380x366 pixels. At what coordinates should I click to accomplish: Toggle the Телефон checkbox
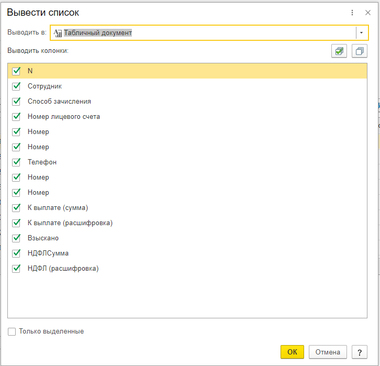(x=16, y=162)
